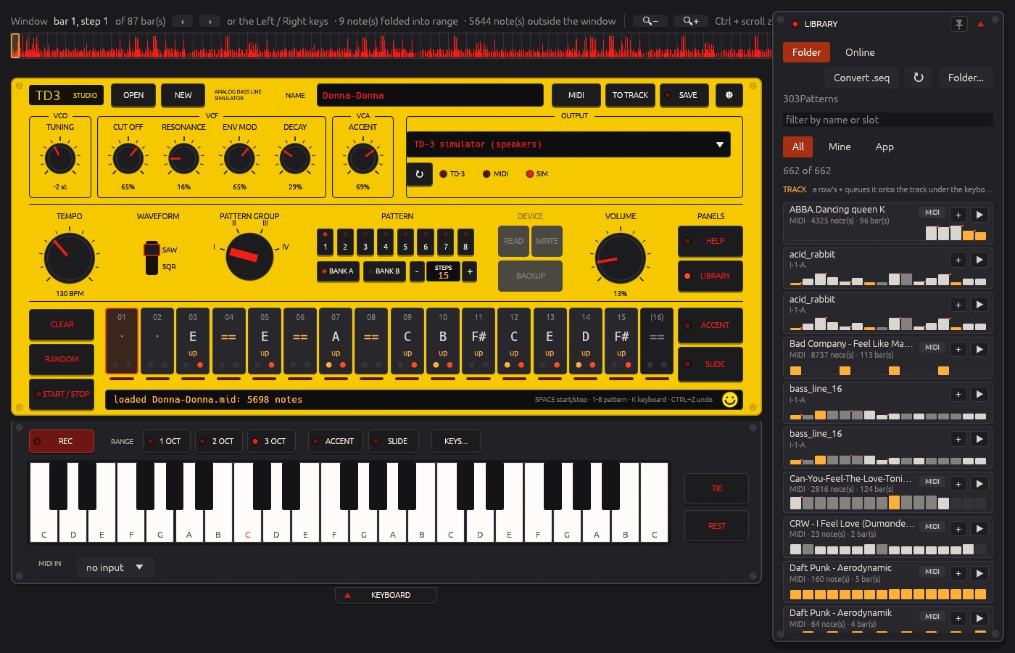Queue CRW - I Feel Love (Dumonde… onto the track
Screen dimensions: 1015x653
click(958, 528)
